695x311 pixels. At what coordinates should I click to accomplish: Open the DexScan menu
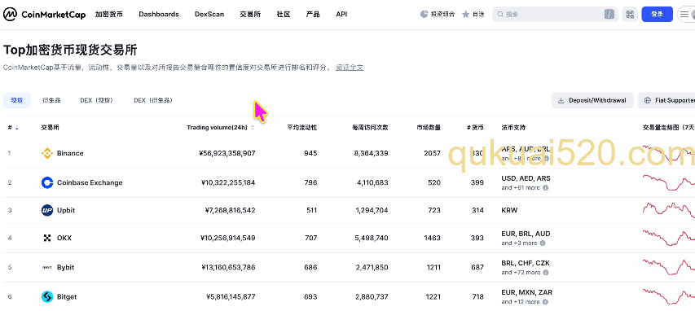(x=209, y=14)
